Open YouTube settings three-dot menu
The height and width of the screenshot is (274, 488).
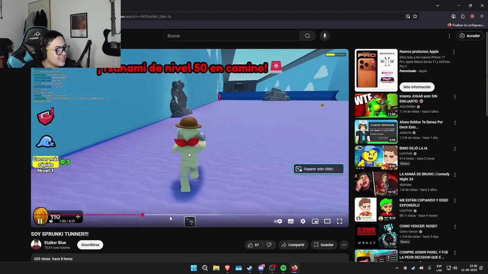click(449, 36)
